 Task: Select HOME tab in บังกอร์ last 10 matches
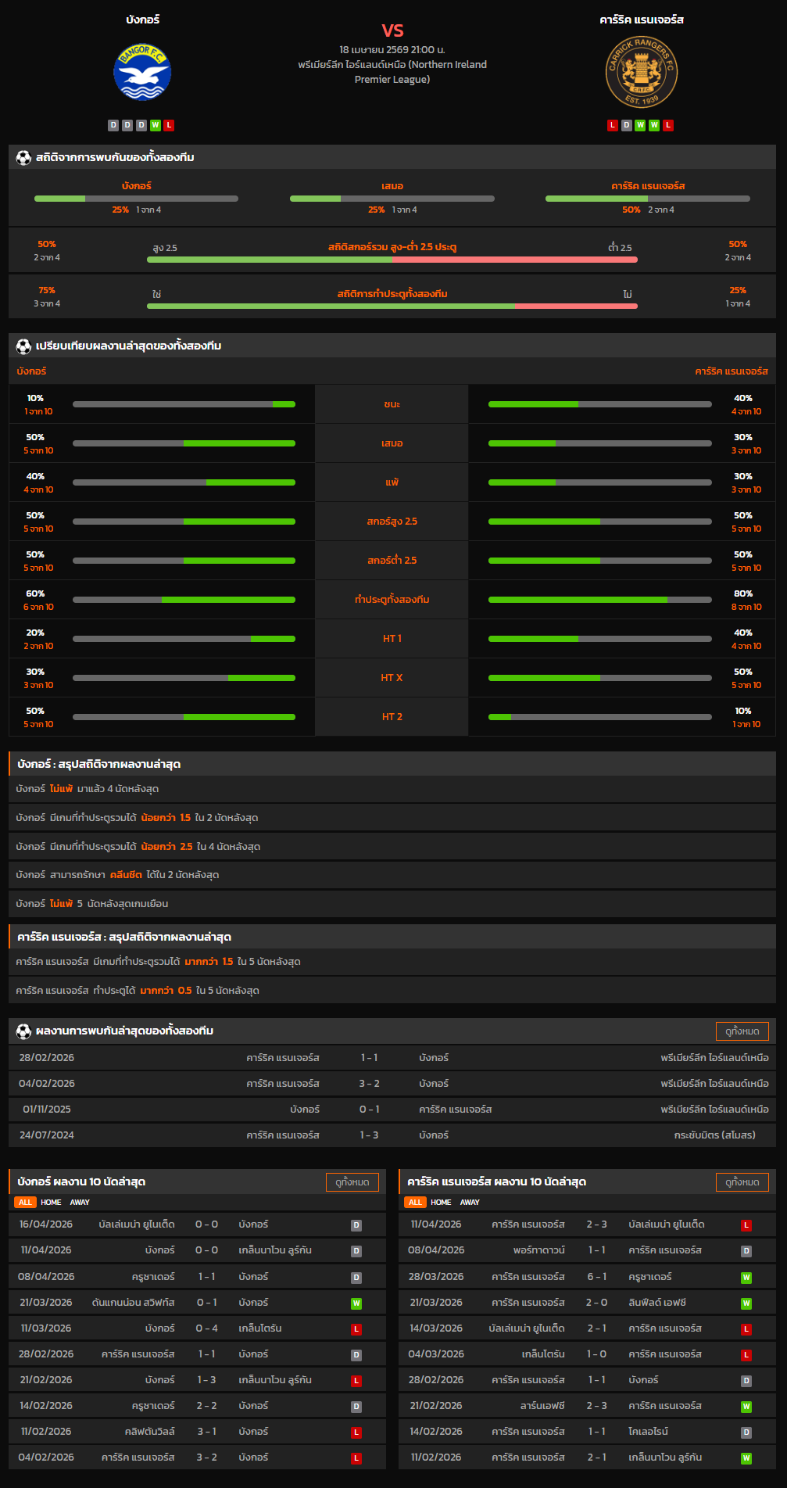point(51,1203)
